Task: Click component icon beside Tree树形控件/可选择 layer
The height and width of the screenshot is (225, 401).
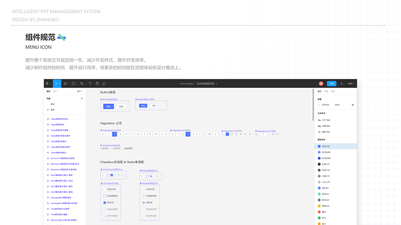Action: coord(48,209)
